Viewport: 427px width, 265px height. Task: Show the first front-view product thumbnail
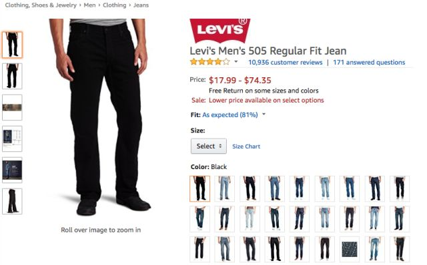12,45
